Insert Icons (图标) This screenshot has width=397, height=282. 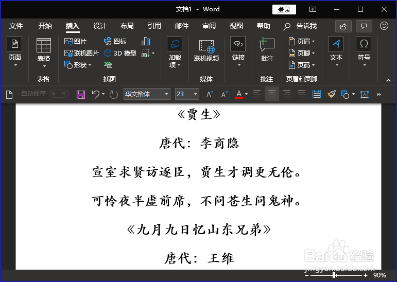pos(115,41)
